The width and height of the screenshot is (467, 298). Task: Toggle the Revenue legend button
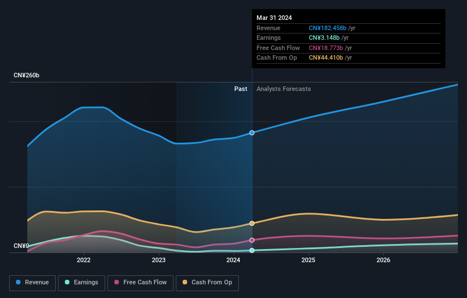point(32,283)
